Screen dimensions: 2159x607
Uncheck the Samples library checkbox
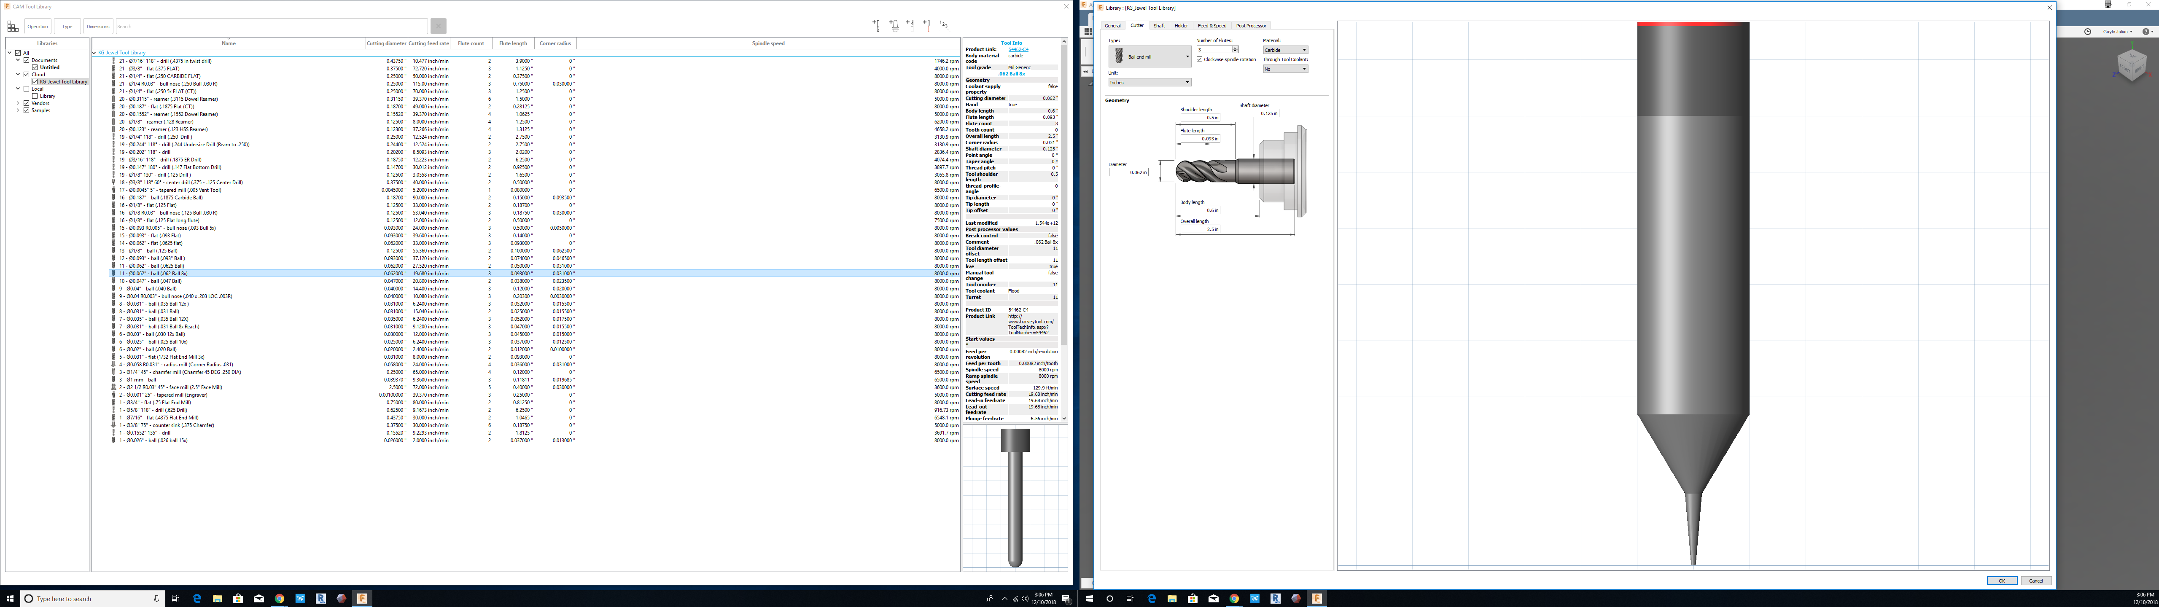(x=28, y=110)
